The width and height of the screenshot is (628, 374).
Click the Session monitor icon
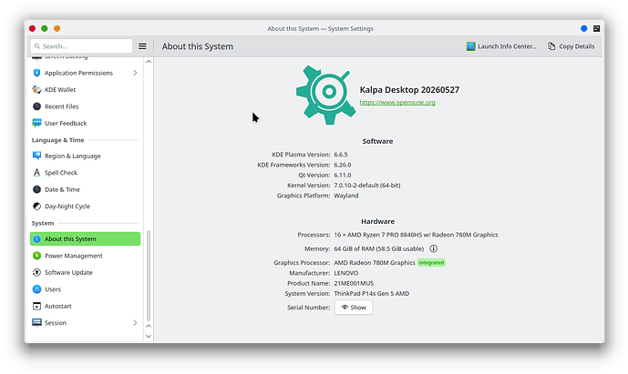(36, 322)
